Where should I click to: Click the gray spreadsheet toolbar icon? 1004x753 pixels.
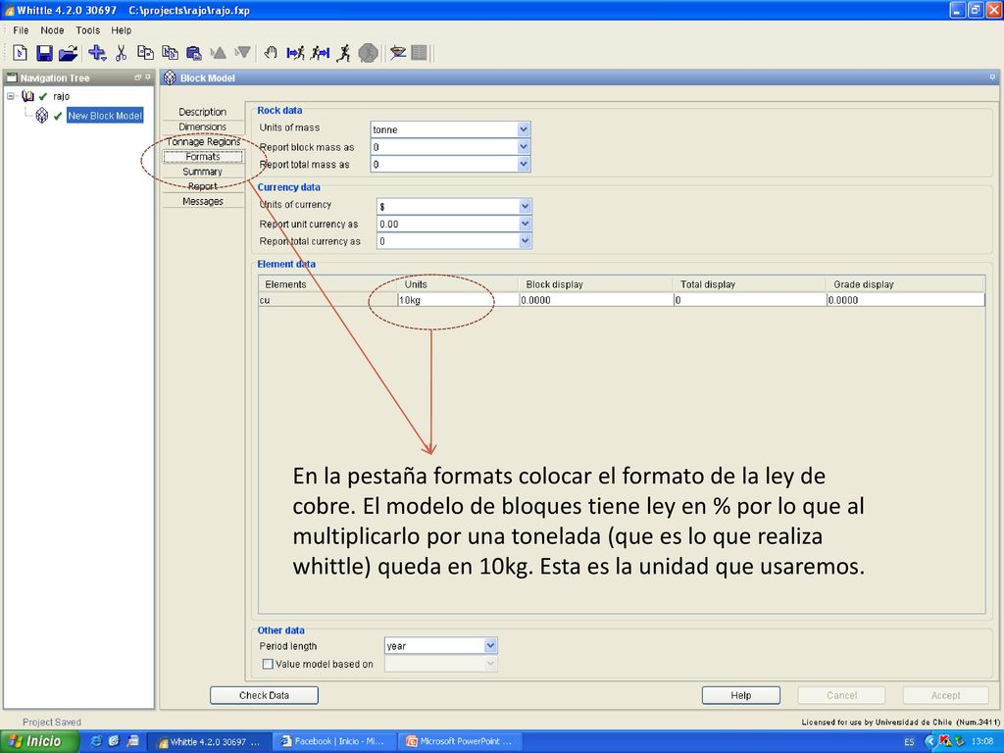[419, 53]
